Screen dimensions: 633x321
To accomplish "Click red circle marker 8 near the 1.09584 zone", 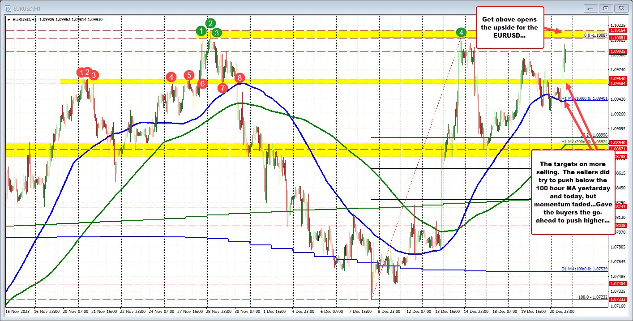I will [x=240, y=78].
